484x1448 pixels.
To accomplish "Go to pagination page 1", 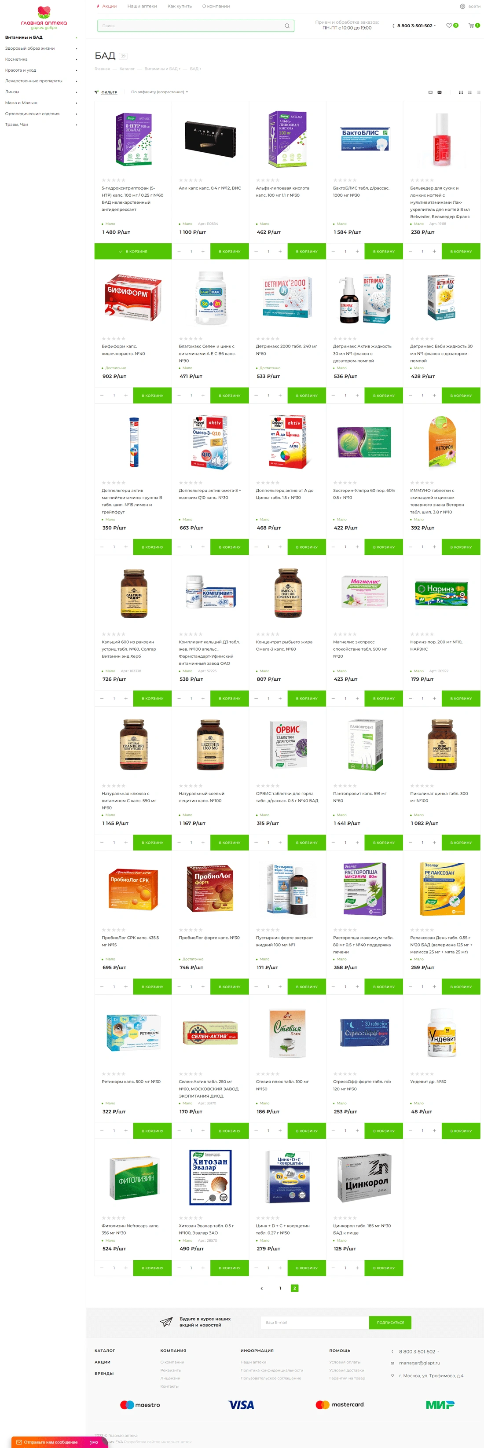I will (x=280, y=1288).
